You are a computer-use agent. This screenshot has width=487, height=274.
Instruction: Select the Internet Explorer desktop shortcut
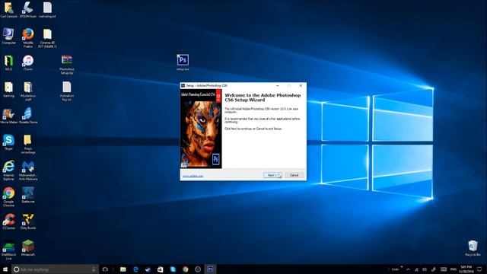pyautogui.click(x=8, y=170)
